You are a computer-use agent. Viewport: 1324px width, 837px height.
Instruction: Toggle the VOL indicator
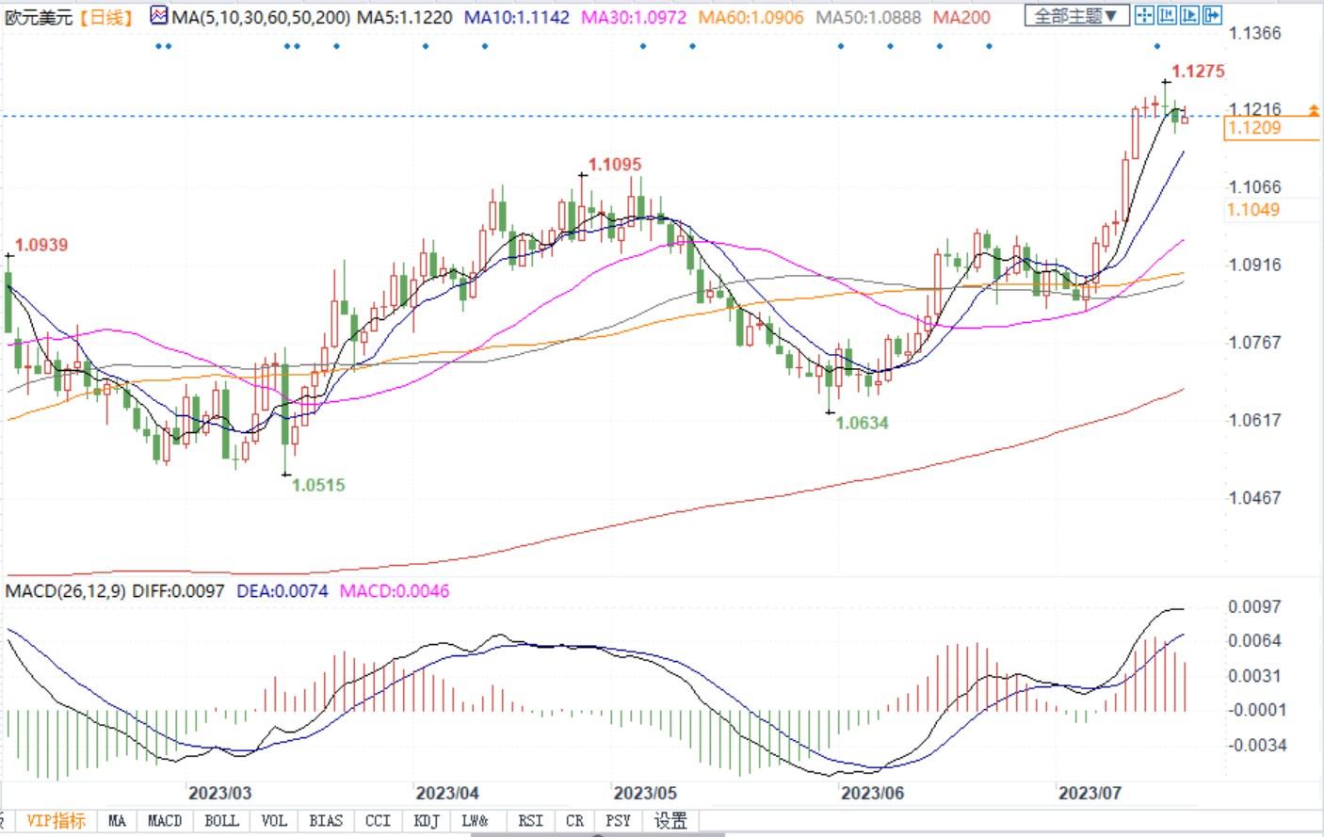pos(274,821)
